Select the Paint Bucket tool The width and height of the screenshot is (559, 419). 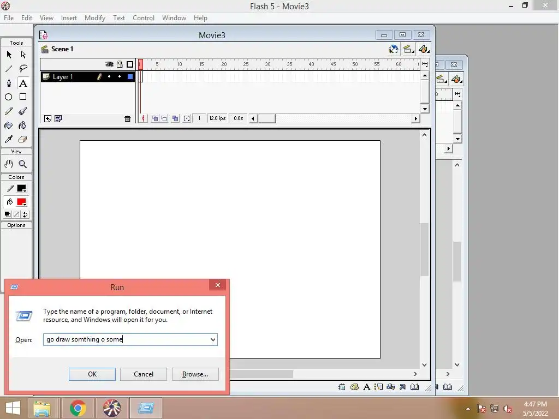click(x=23, y=125)
